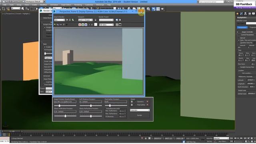The image size is (256, 144).
Task: Click the Auto Region Selected icon
Action: (x=70, y=20)
